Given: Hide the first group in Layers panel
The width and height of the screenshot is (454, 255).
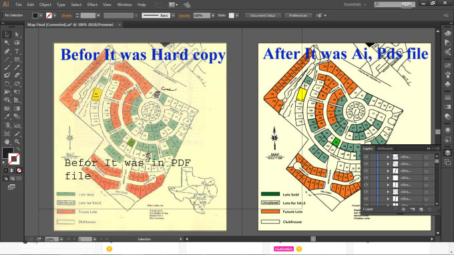Looking at the screenshot, I should (x=366, y=157).
